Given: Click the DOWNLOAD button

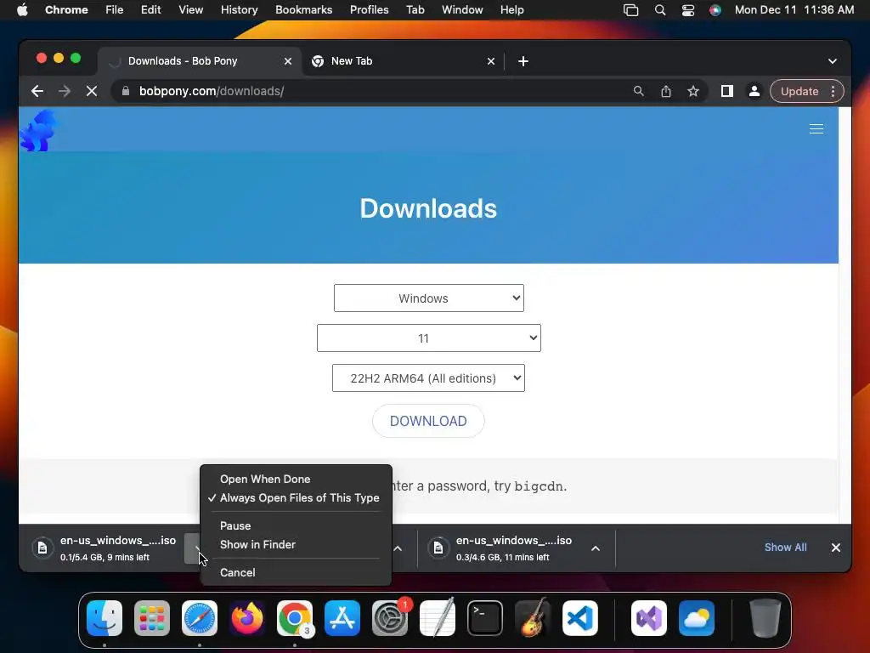Looking at the screenshot, I should point(428,421).
